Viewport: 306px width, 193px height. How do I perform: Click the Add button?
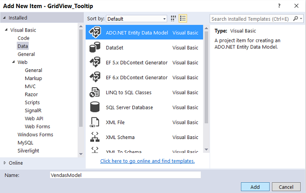pyautogui.click(x=255, y=187)
